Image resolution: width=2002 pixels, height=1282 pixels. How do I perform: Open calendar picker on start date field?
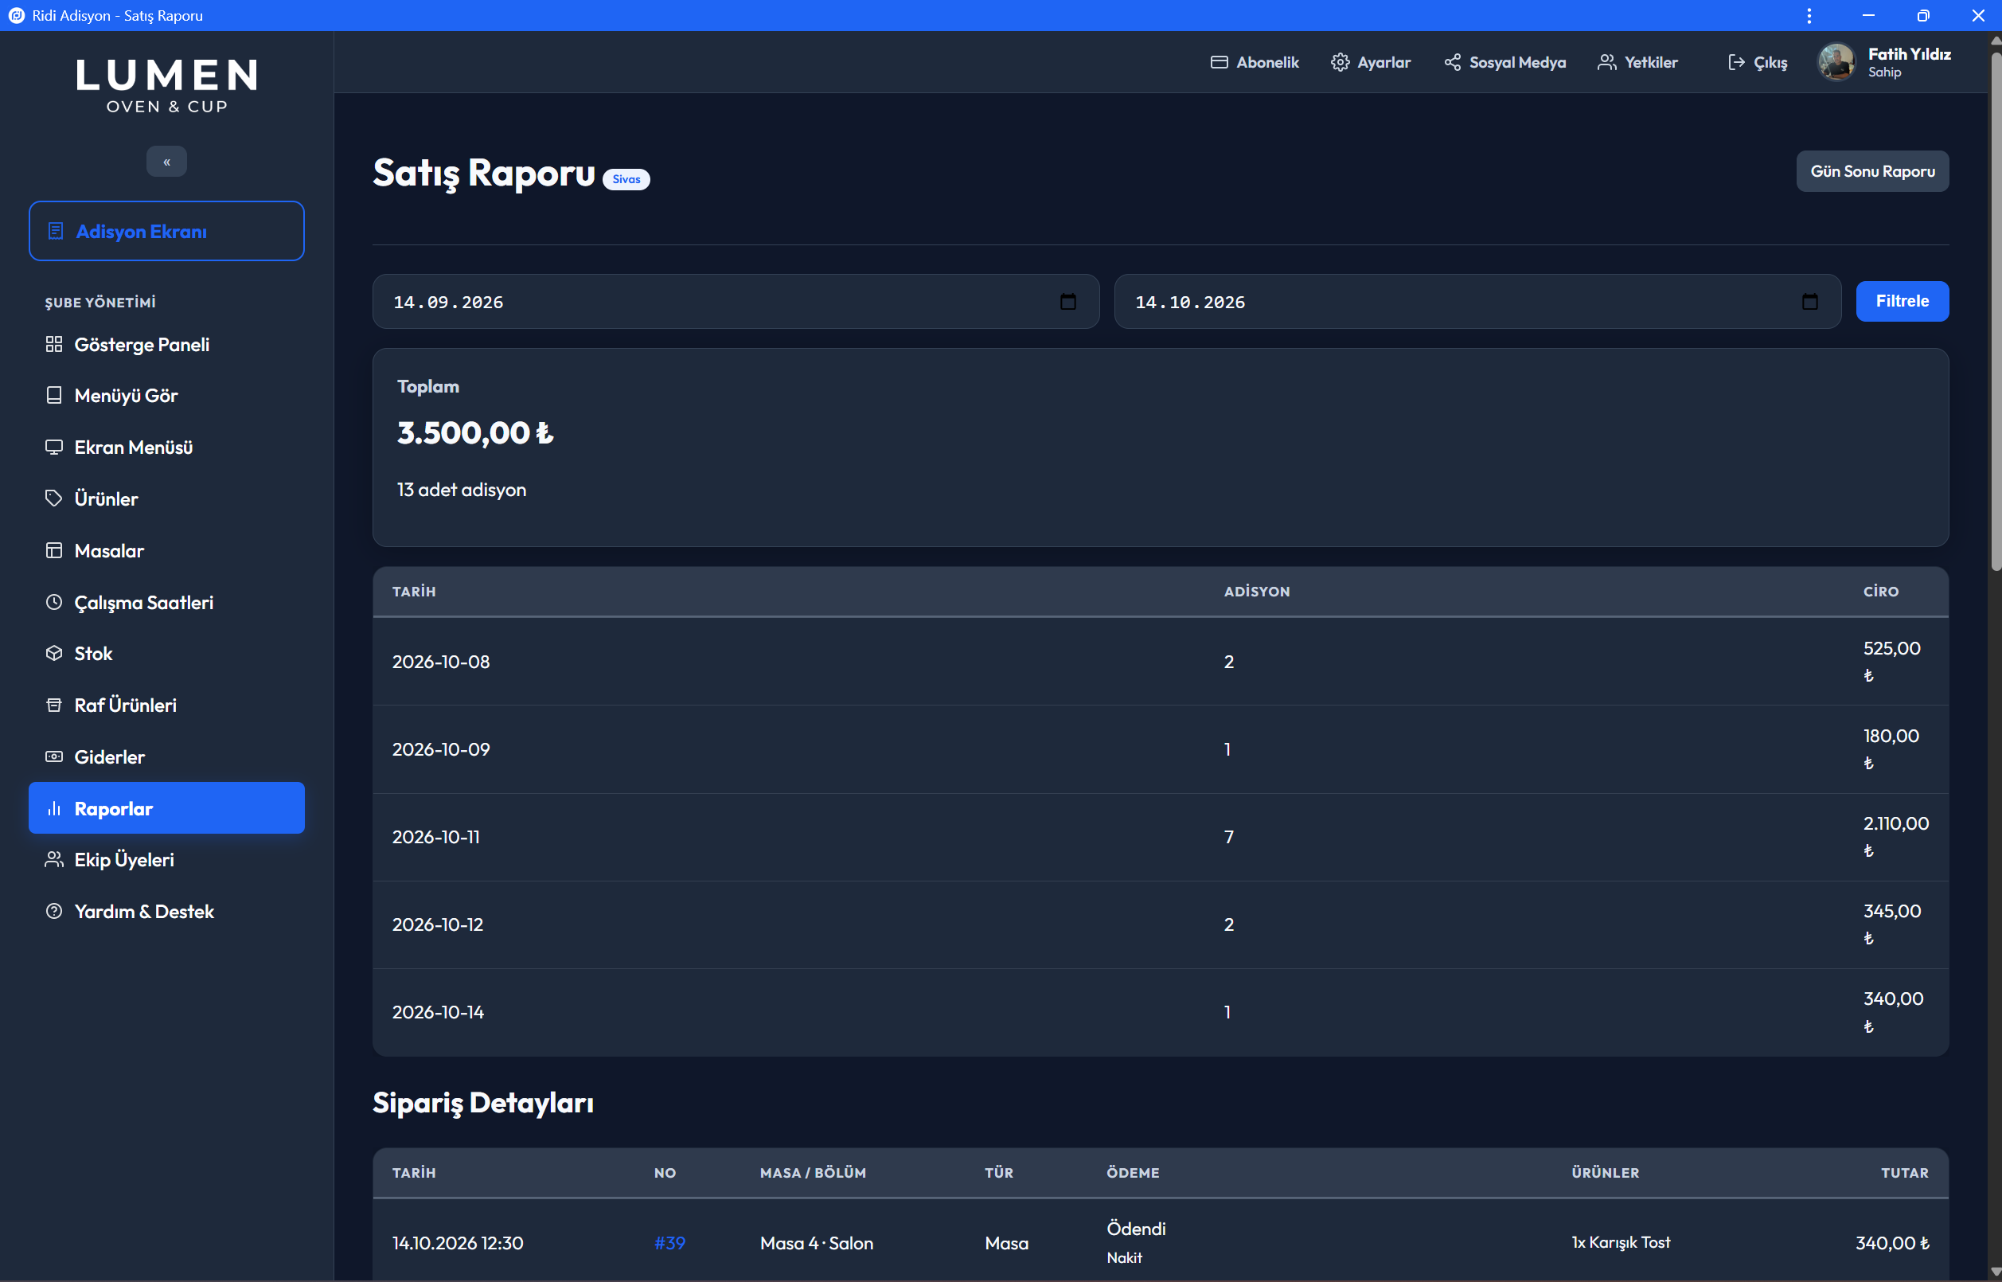click(1067, 301)
